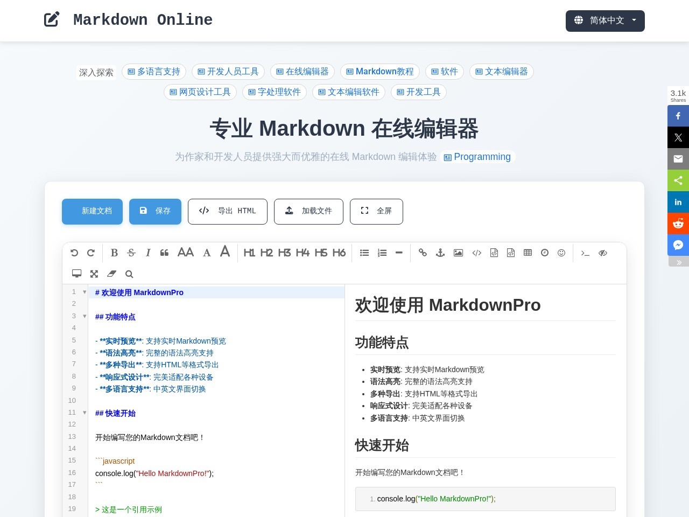Click the 加载文件 button

(308, 212)
